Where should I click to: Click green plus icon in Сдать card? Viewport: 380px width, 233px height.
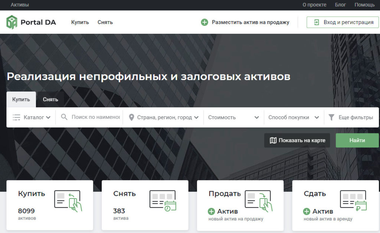point(307,212)
